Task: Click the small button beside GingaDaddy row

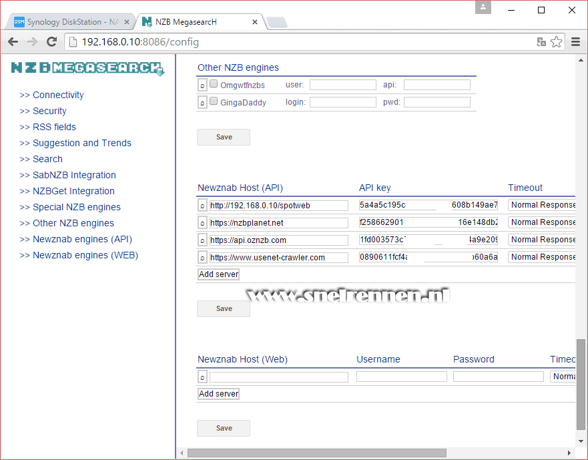Action: click(x=202, y=102)
